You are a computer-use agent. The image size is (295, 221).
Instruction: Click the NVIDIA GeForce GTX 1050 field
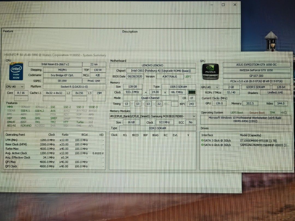tap(256, 70)
